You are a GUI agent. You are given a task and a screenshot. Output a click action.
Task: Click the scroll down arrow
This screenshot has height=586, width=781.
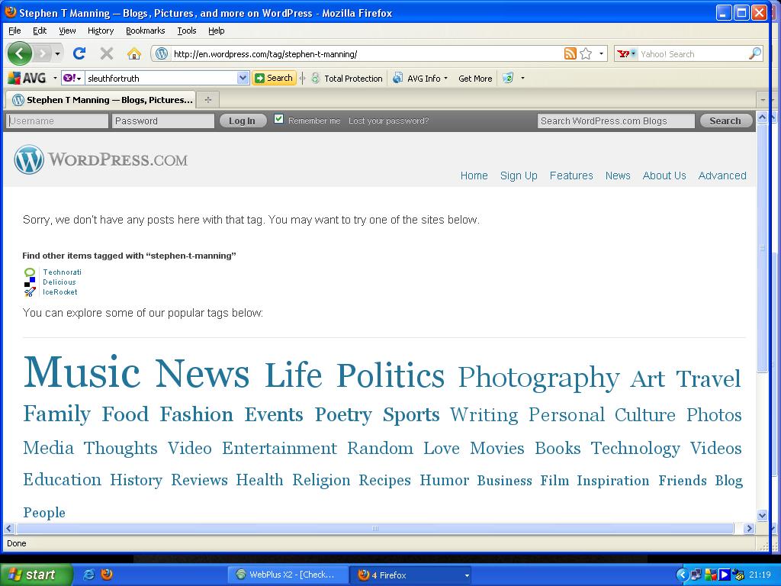coord(763,516)
